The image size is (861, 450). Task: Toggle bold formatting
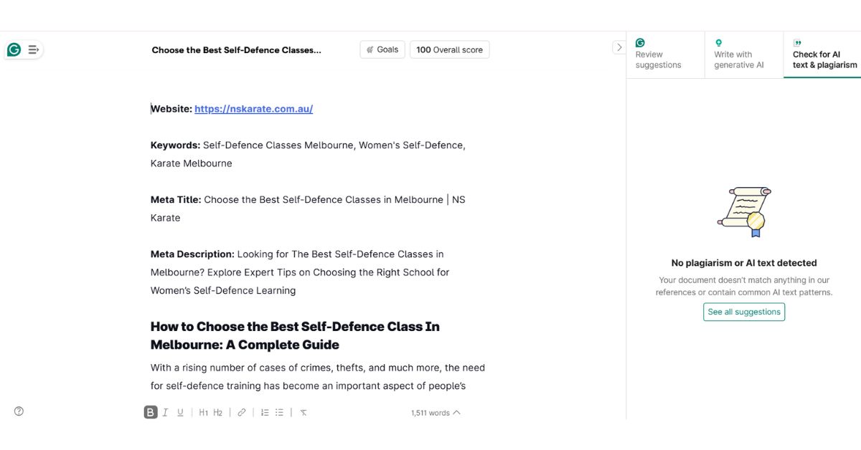click(x=150, y=412)
